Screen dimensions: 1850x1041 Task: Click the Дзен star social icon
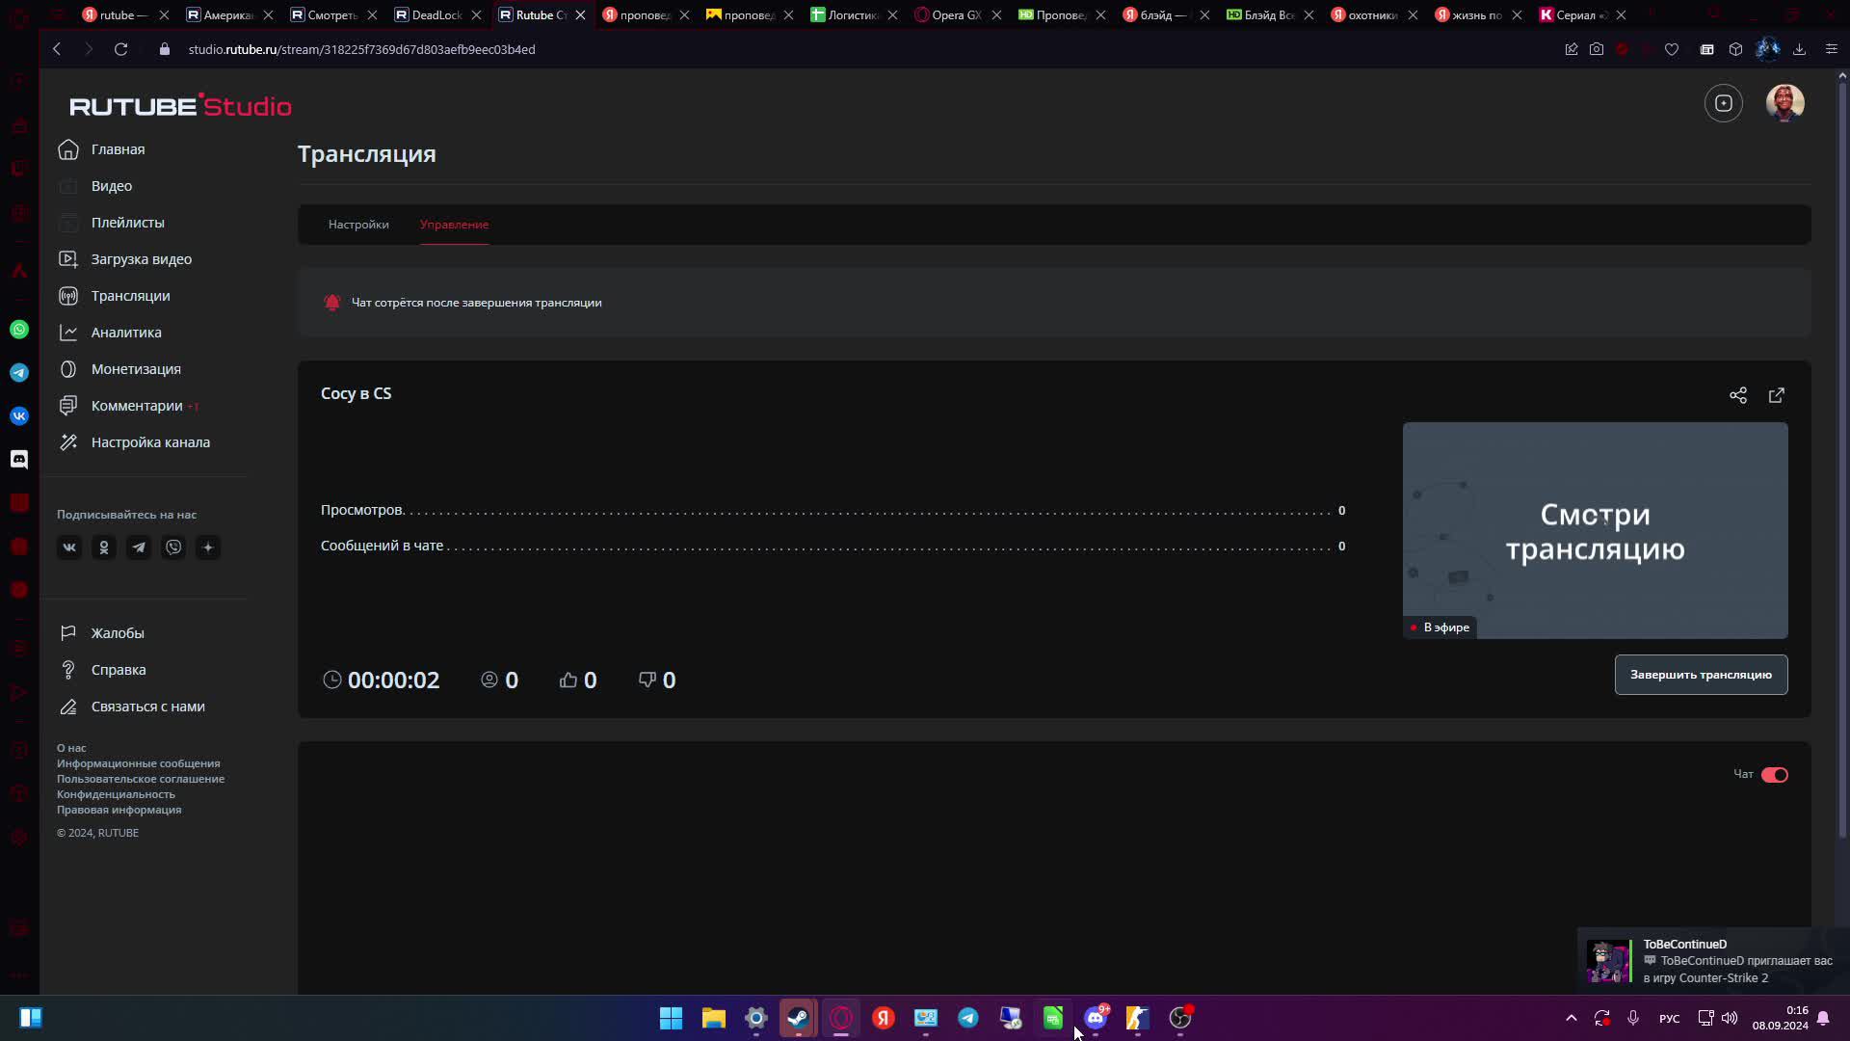click(x=208, y=547)
